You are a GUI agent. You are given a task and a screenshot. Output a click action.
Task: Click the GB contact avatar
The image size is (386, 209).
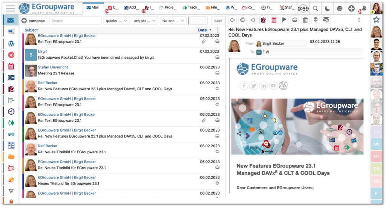377,169
